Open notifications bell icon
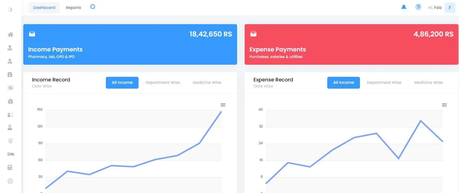 404,8
